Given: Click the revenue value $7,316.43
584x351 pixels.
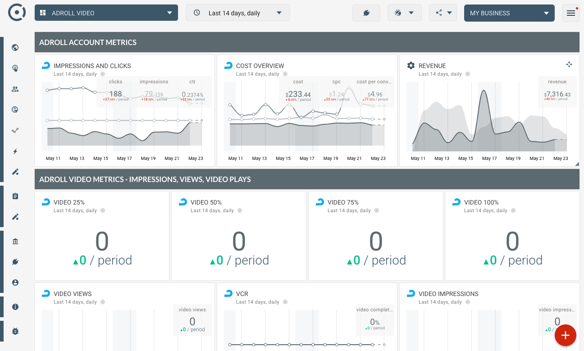Looking at the screenshot, I should pyautogui.click(x=557, y=94).
